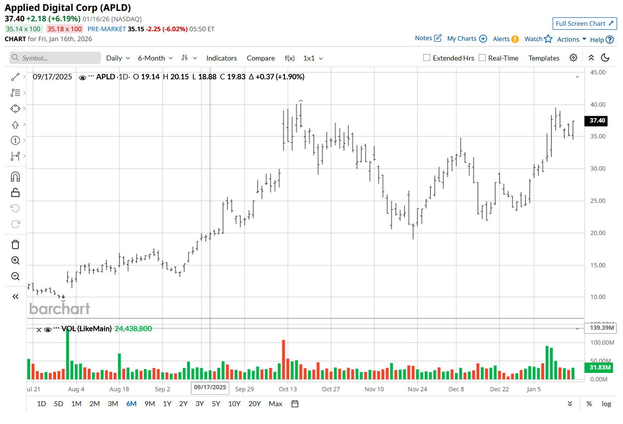
Task: Collapse the volume pane chevron
Action: 577,328
